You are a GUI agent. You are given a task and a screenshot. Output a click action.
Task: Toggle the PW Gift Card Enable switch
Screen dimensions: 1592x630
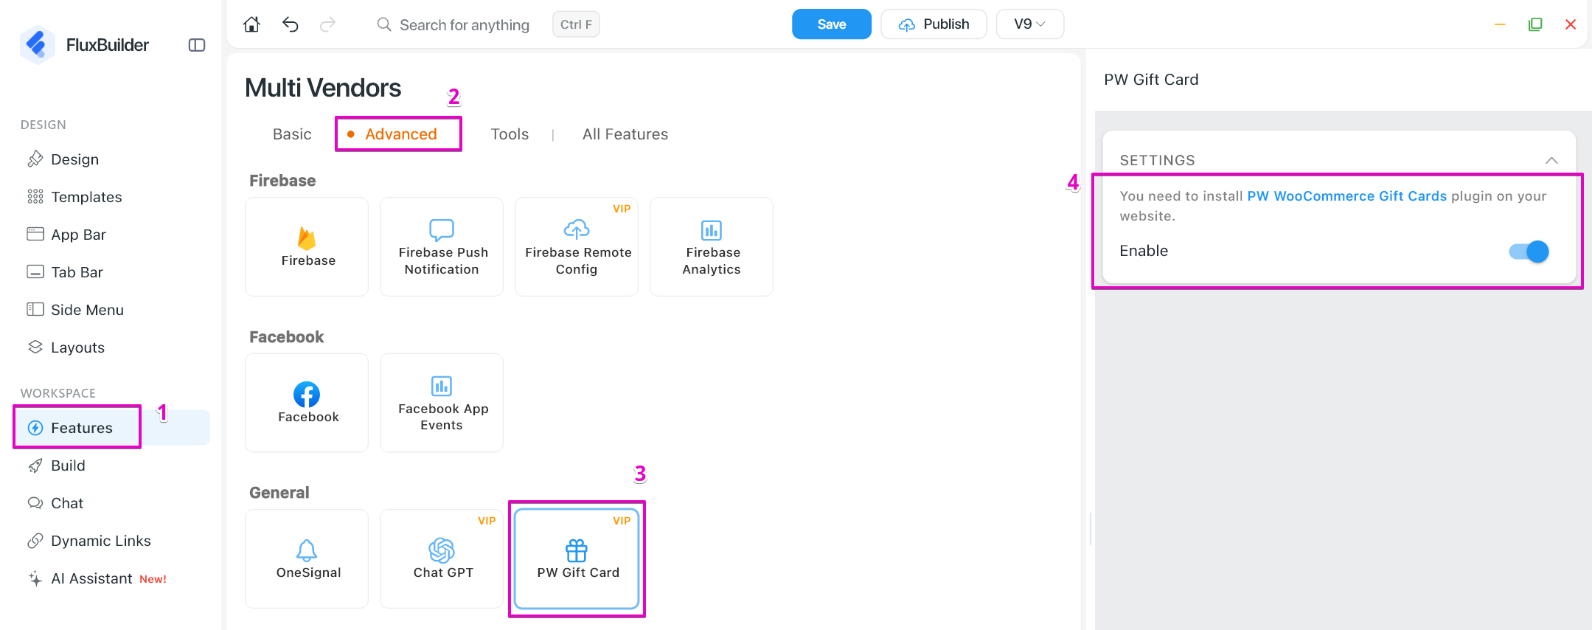pos(1529,252)
